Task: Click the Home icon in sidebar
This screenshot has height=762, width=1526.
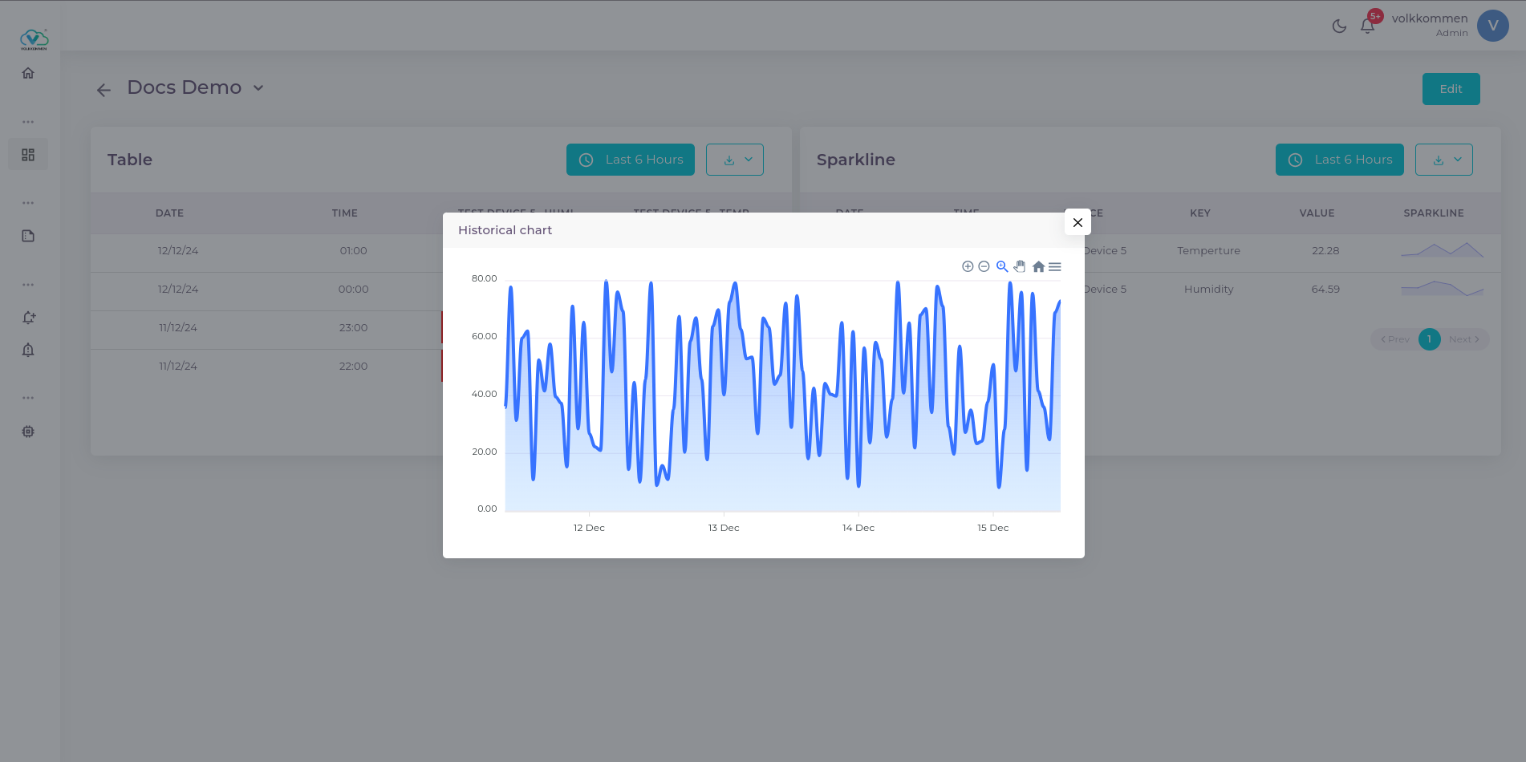Action: (x=28, y=73)
